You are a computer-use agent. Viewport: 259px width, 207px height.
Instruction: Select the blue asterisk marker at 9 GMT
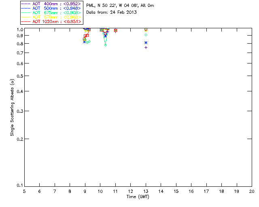[x=85, y=42]
